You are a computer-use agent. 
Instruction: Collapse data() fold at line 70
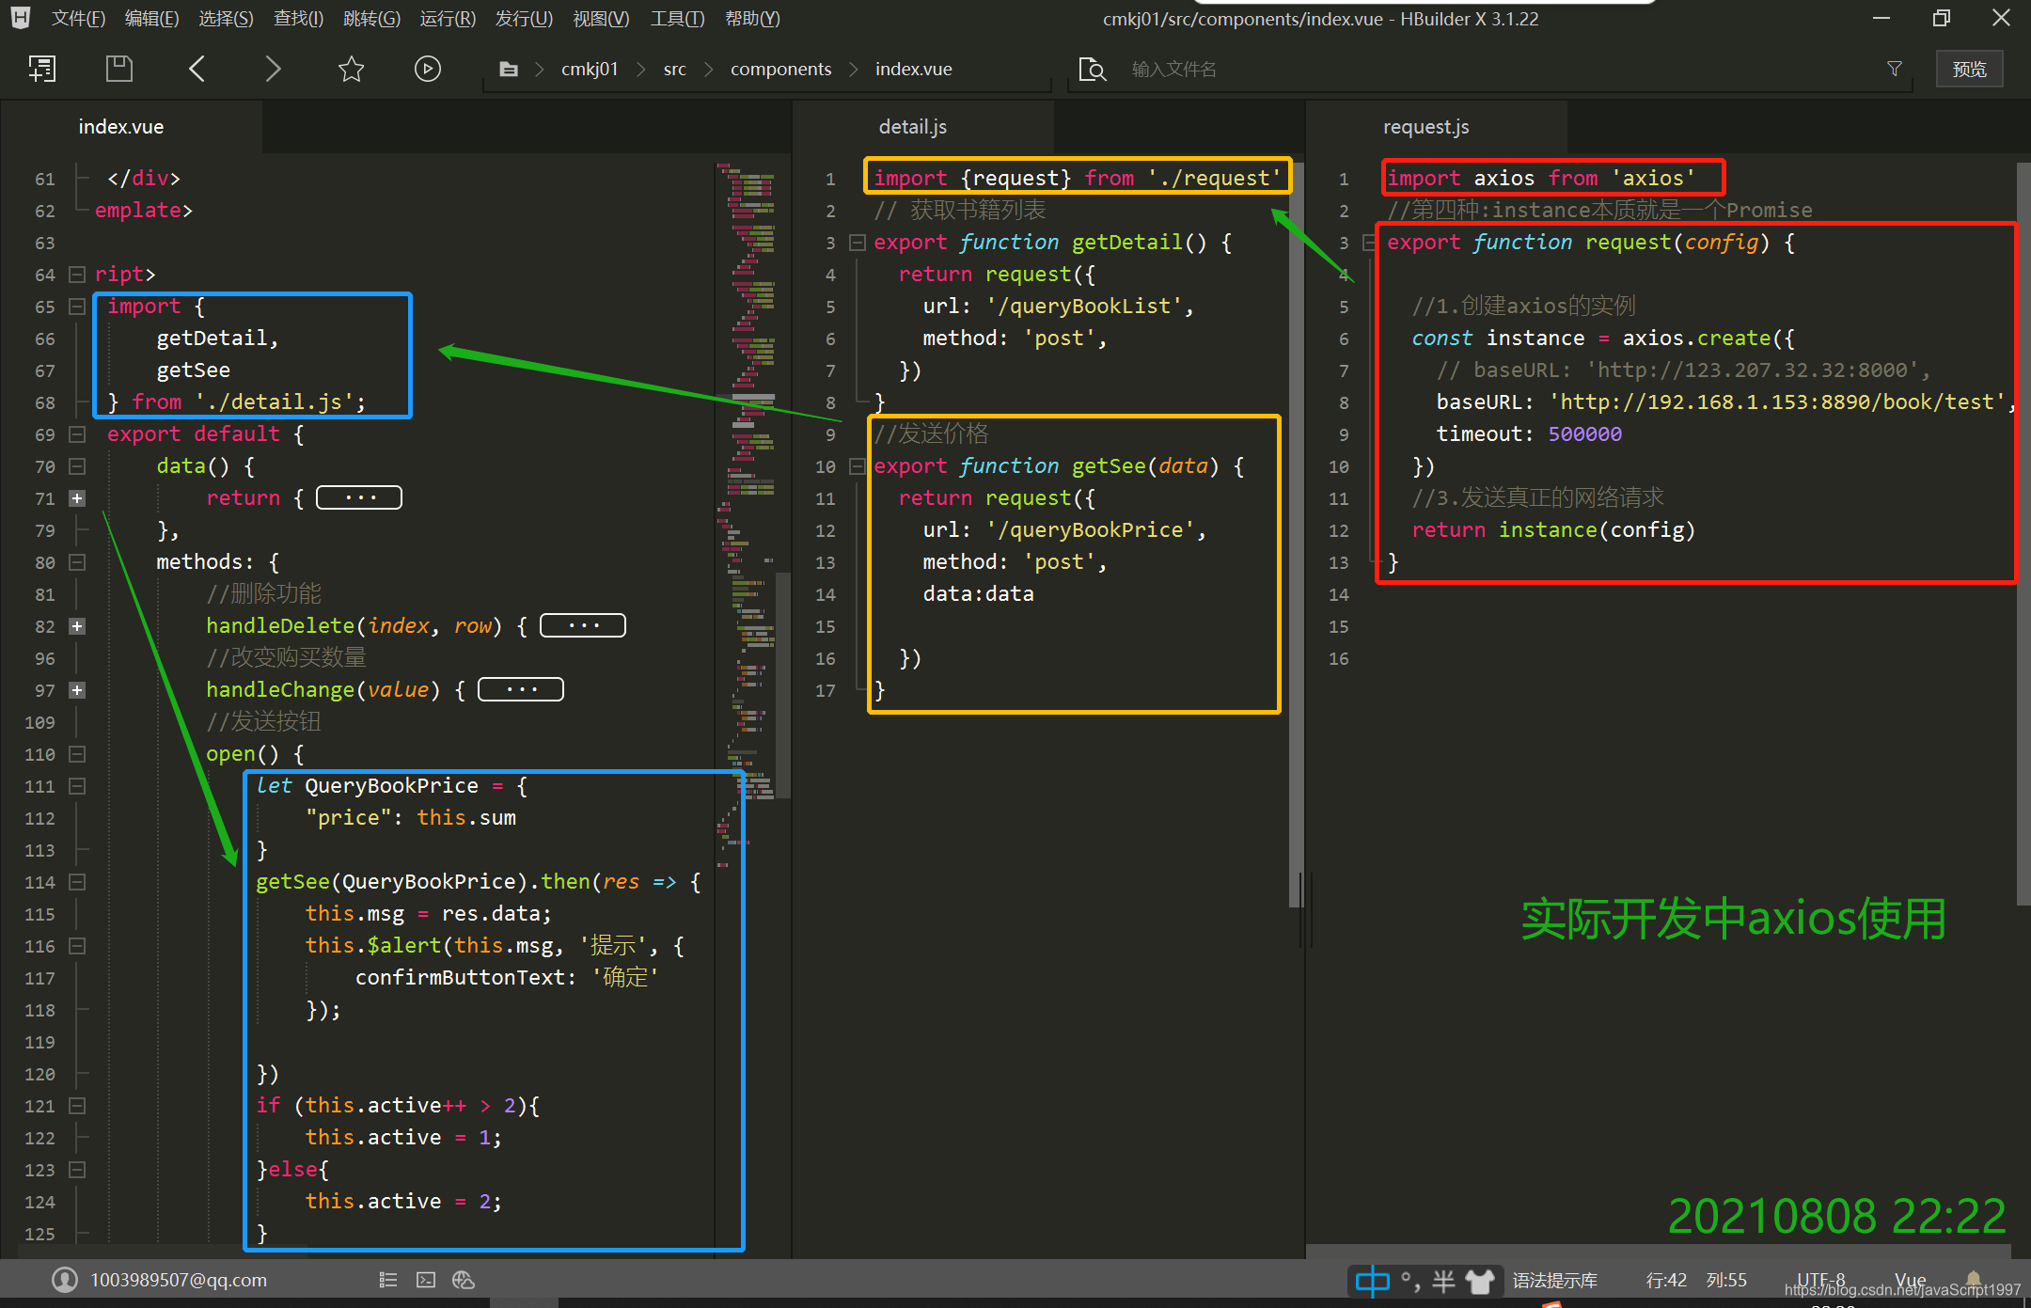[77, 466]
